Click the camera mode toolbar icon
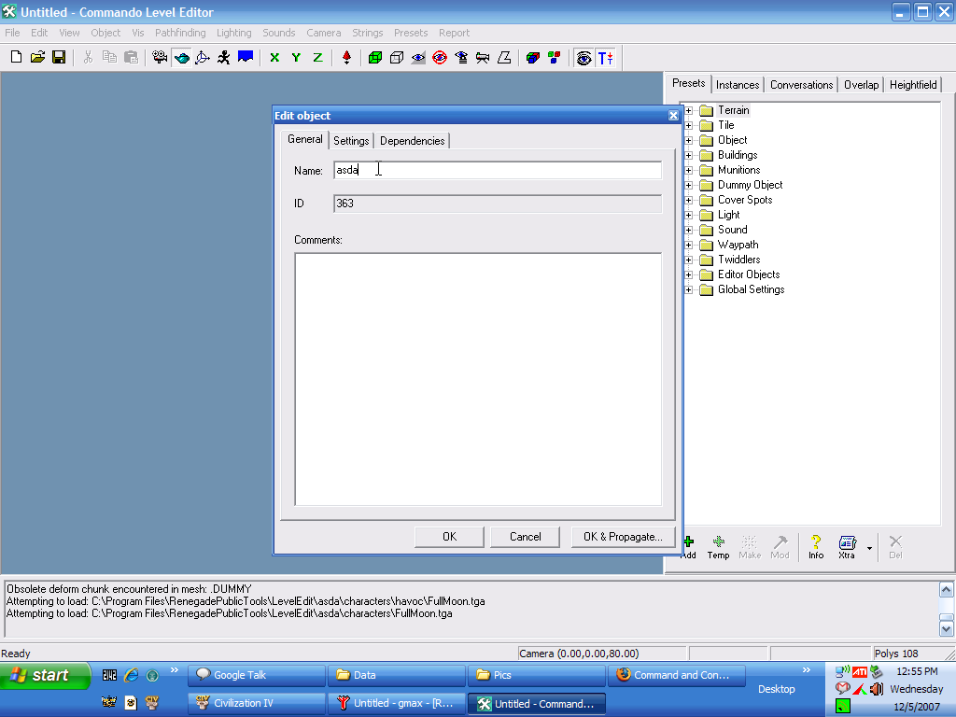 pyautogui.click(x=160, y=58)
